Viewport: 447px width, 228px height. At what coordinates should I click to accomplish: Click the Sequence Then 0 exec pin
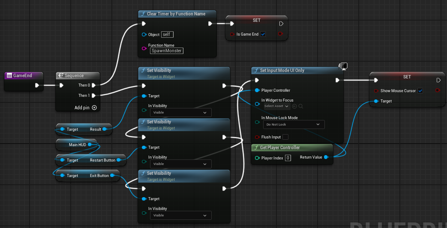[93, 85]
